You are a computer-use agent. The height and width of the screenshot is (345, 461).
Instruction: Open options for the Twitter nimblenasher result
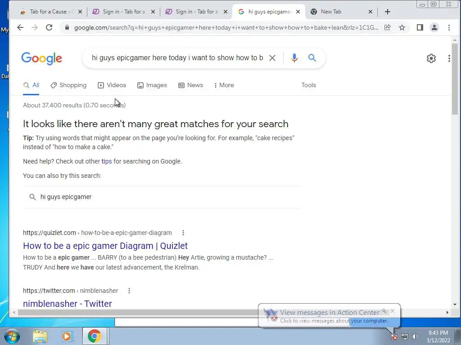pyautogui.click(x=129, y=291)
